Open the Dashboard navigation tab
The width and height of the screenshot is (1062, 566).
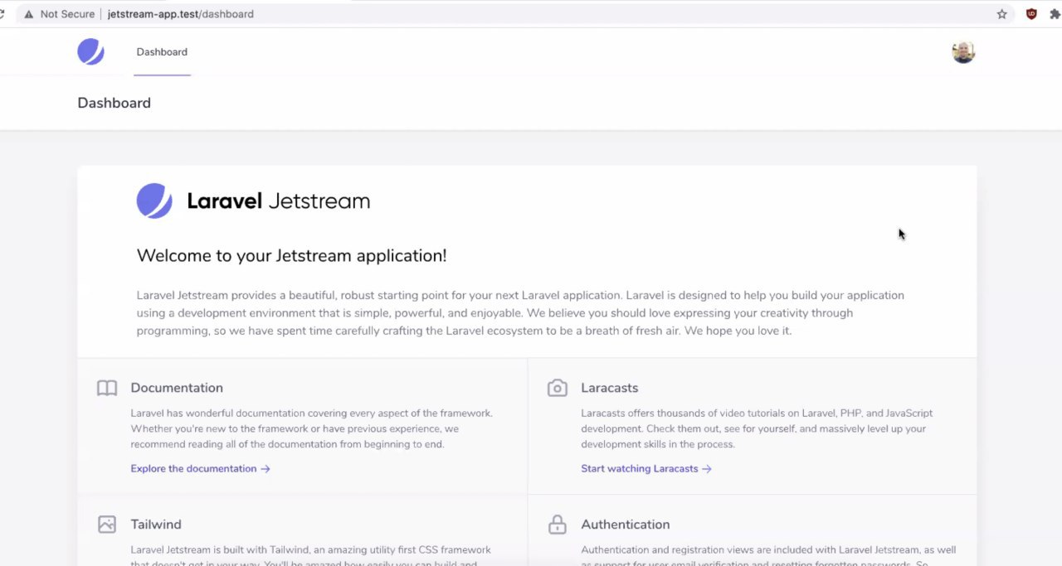click(x=162, y=51)
